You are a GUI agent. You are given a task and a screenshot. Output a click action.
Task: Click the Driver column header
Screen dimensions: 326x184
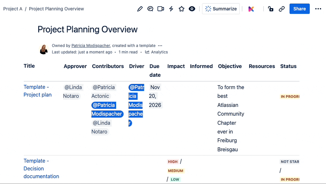point(137,66)
